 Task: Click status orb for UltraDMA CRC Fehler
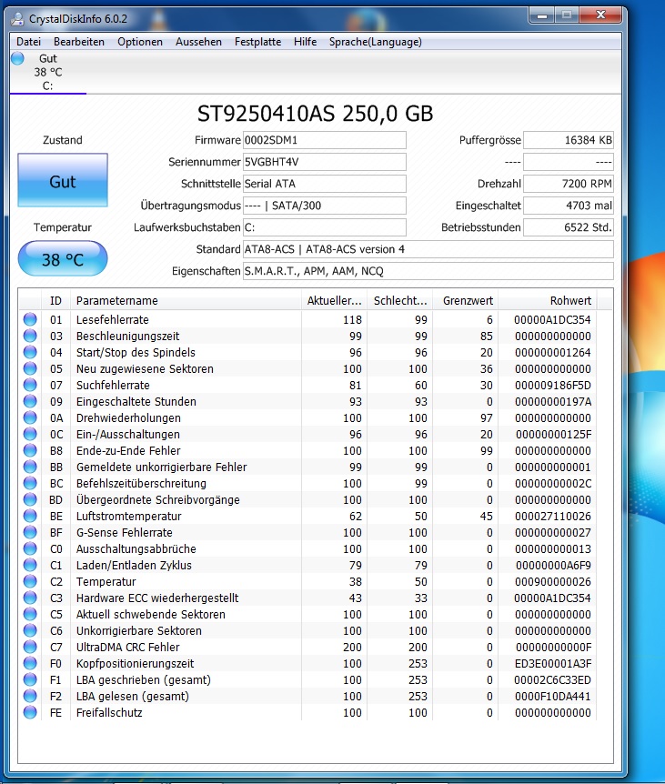click(x=30, y=647)
